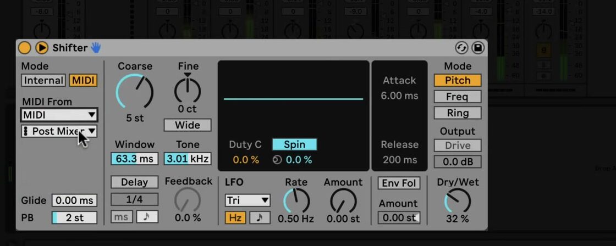Screen dimensions: 616x246
Task: Select Hz LFO rate mode
Action: coord(236,218)
